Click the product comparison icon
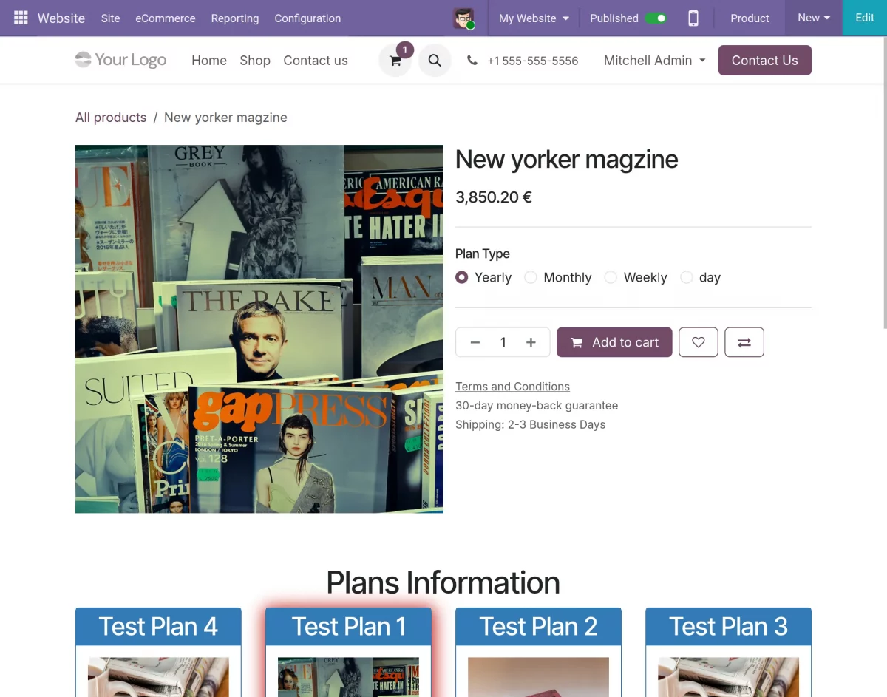This screenshot has width=887, height=697. (744, 341)
